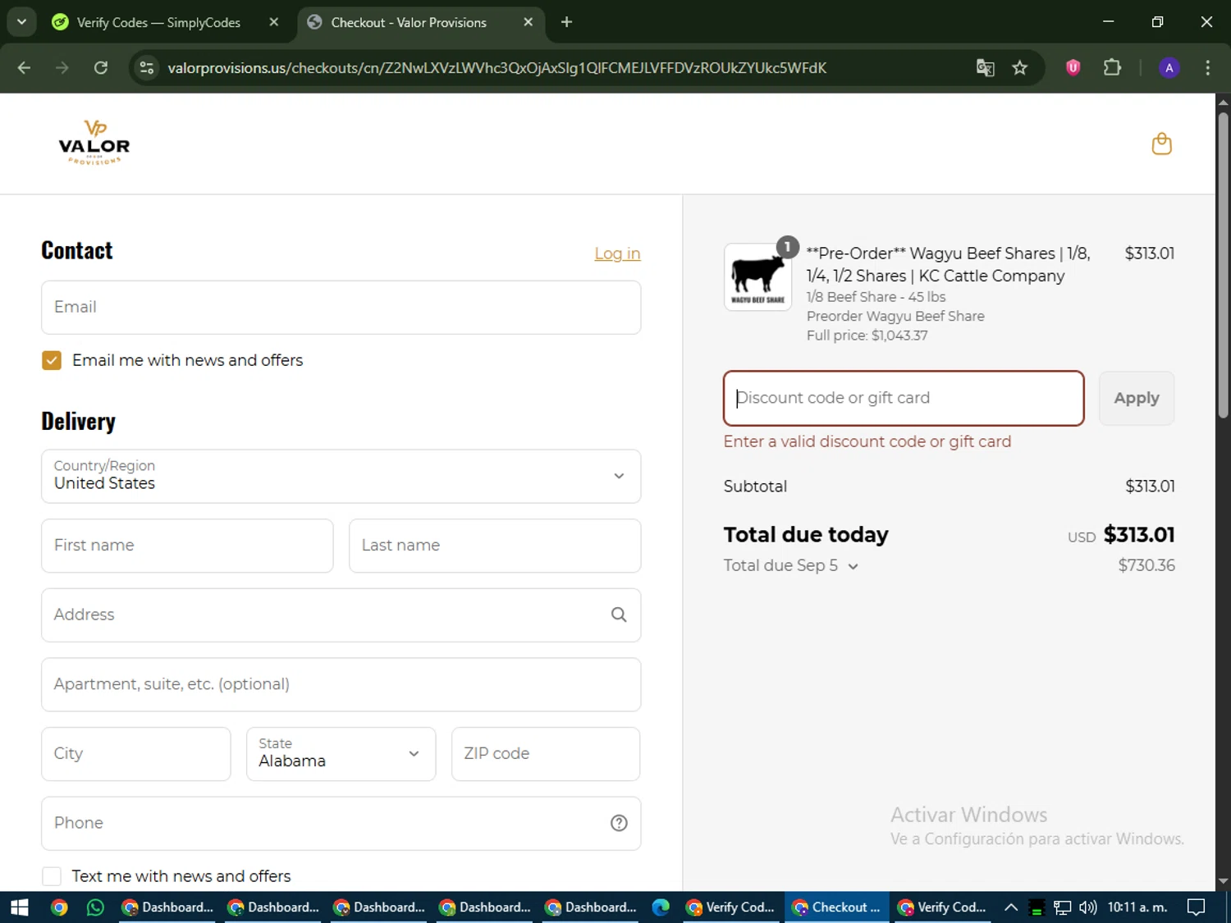Close the Verify Codes tab
The width and height of the screenshot is (1231, 923).
click(x=274, y=22)
